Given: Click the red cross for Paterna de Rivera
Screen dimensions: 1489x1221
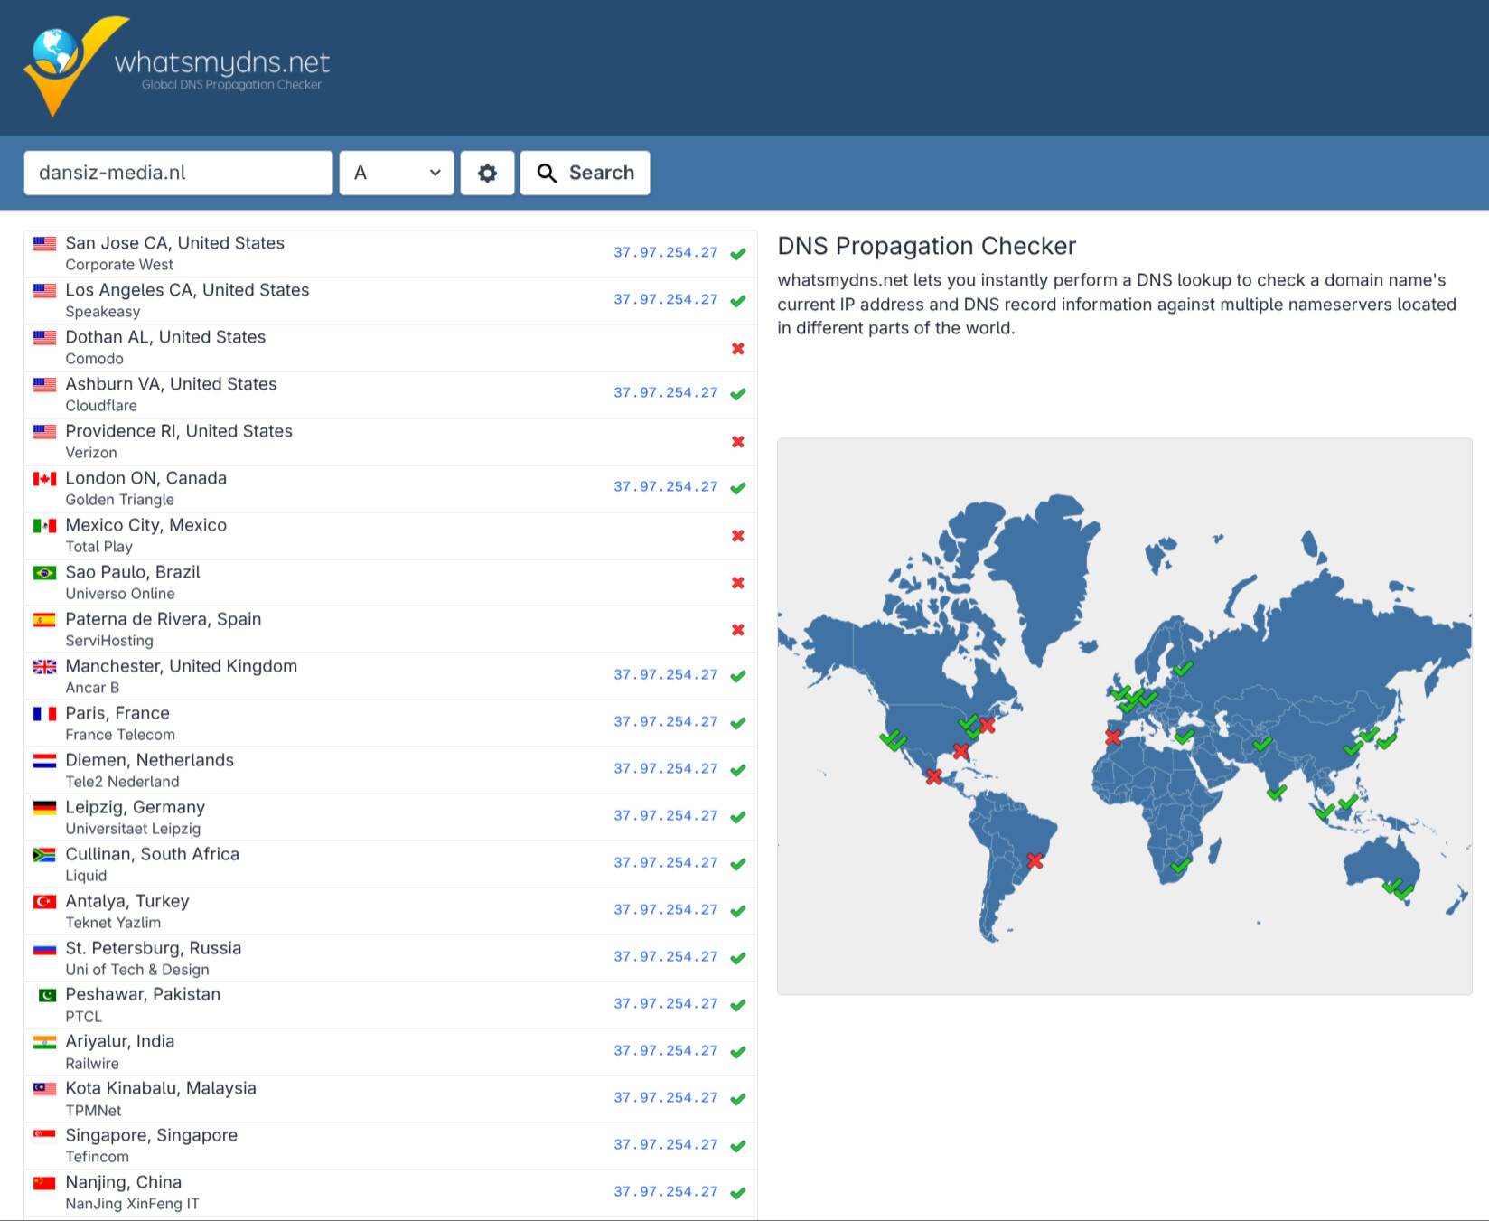Looking at the screenshot, I should coord(738,630).
